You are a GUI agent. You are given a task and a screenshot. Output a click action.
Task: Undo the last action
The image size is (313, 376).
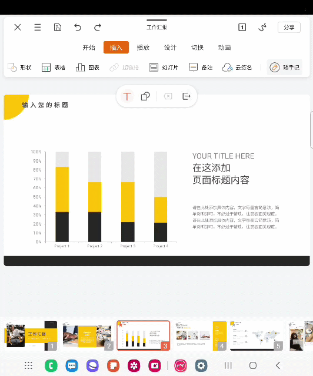pos(78,27)
